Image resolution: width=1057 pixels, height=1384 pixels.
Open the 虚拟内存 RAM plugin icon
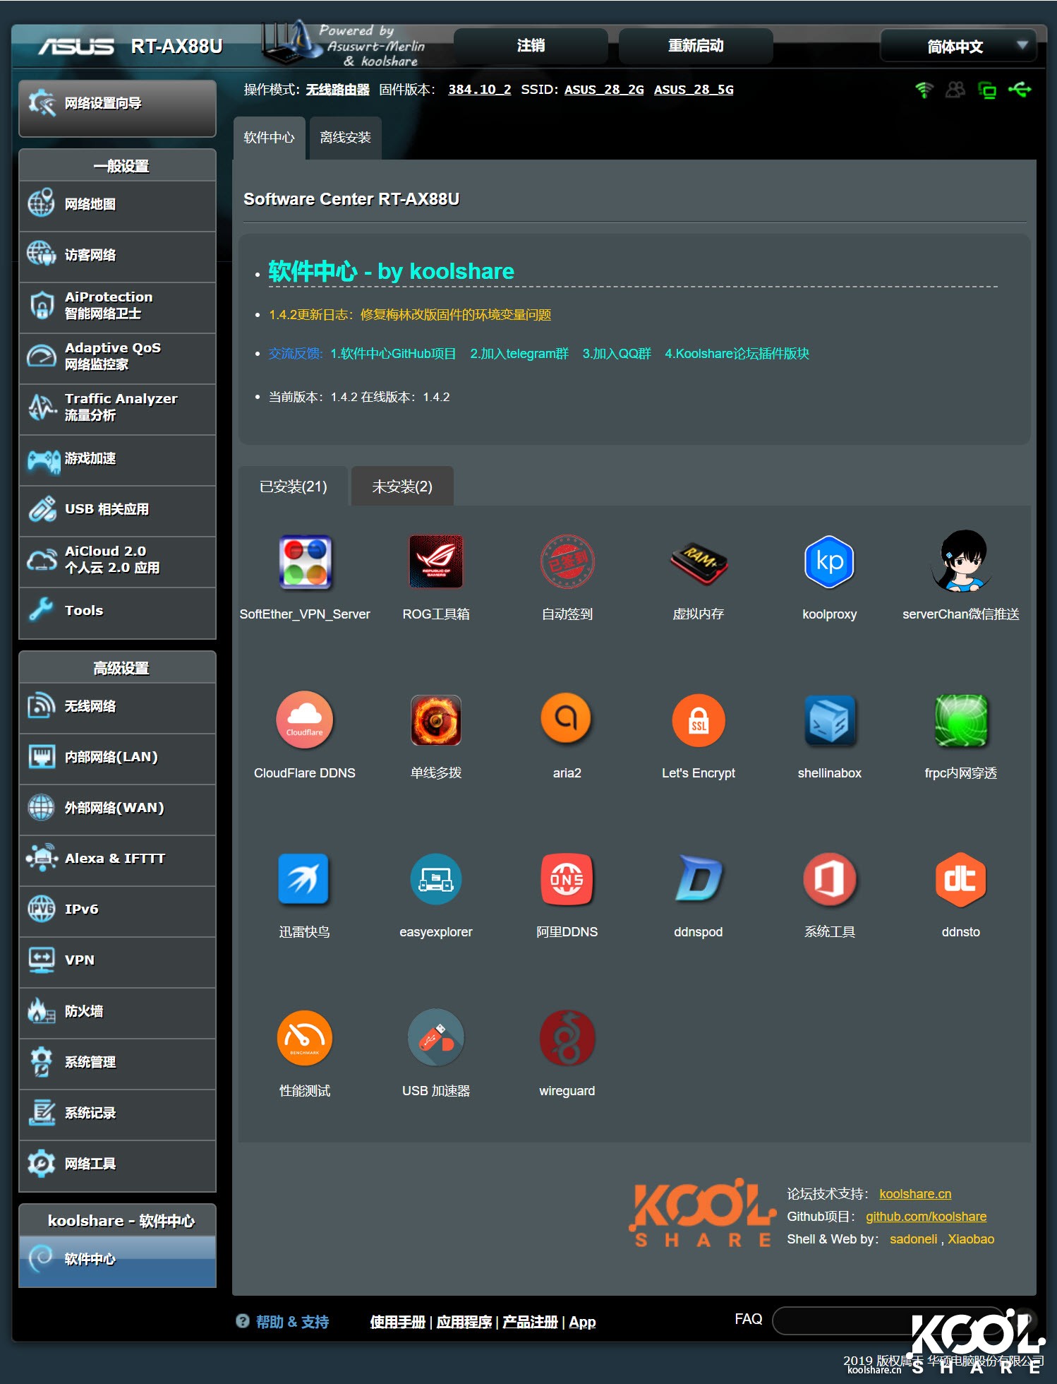tap(699, 562)
